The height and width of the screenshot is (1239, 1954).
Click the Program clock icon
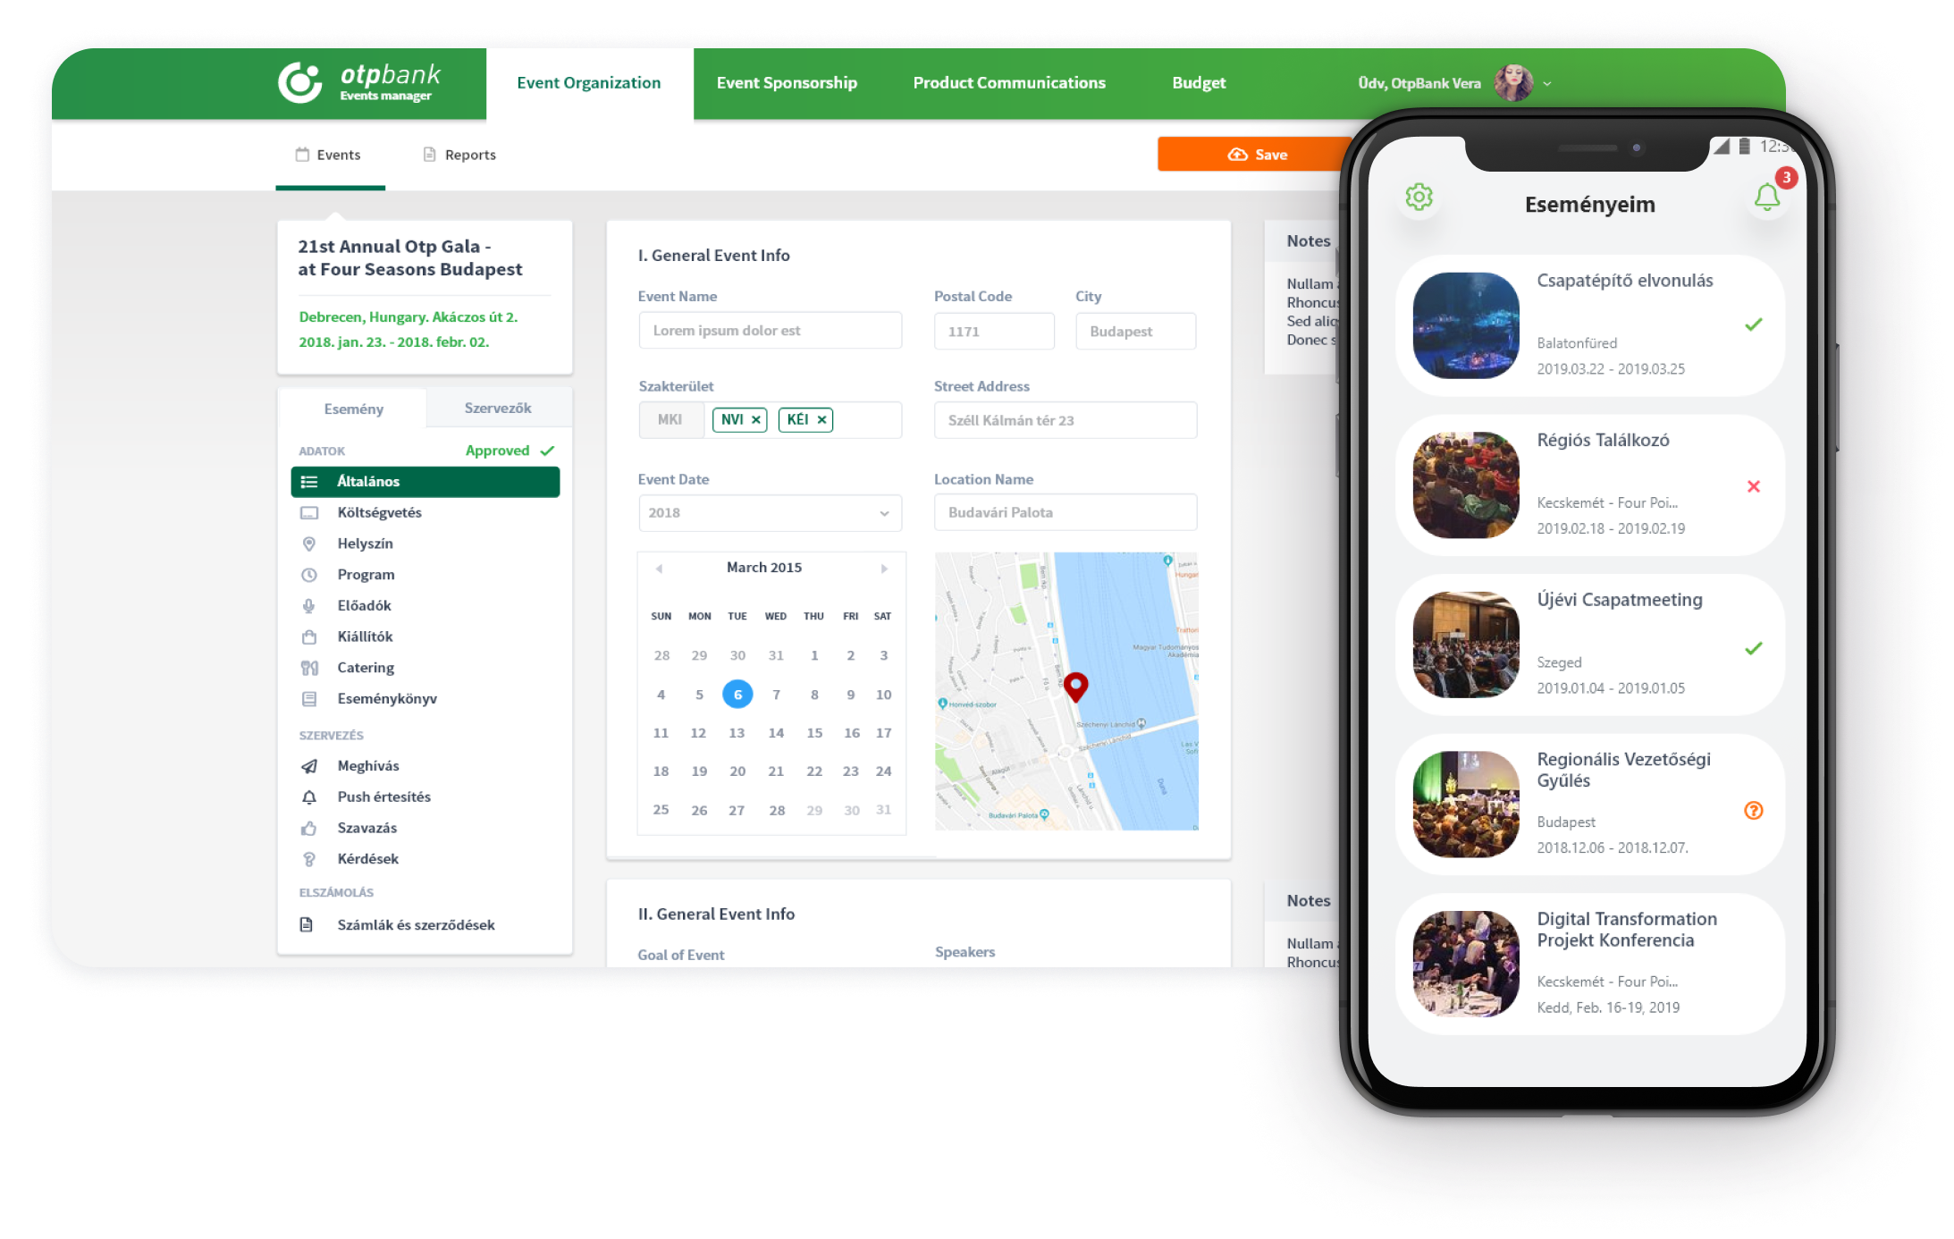coord(309,575)
